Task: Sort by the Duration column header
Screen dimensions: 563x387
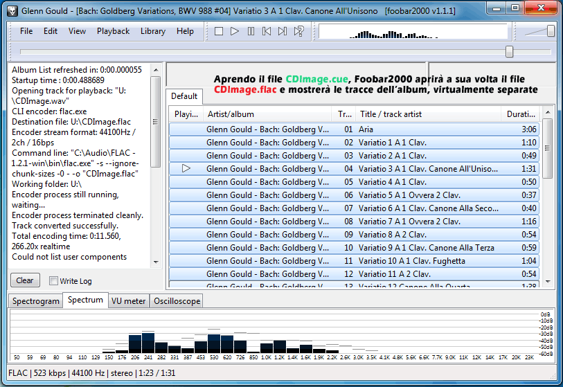Action: point(520,114)
